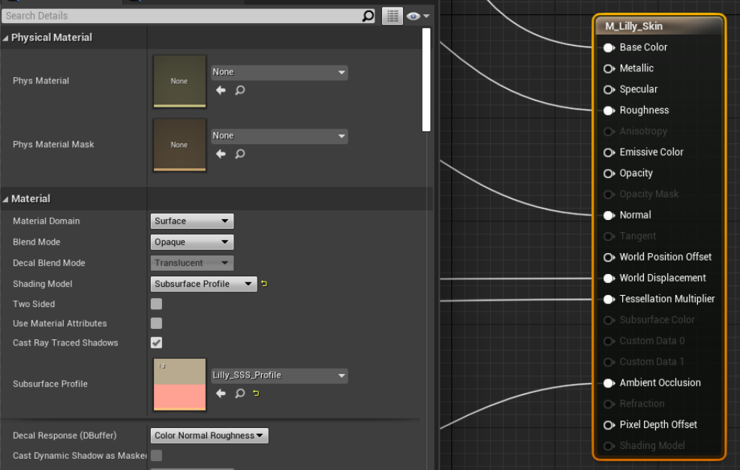Viewport: 740px width, 470px height.
Task: Reset Shading Model to default yellow arrow
Action: pyautogui.click(x=264, y=284)
